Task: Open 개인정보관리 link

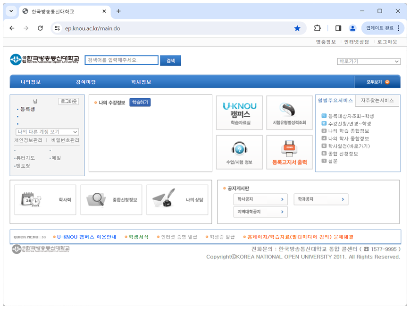Action: pyautogui.click(x=28, y=140)
